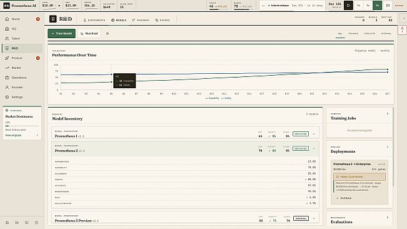Open the Product rocket icon
407x229 pixels.
click(7, 58)
